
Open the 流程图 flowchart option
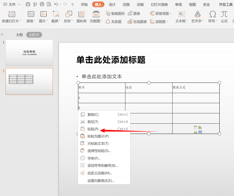[x=159, y=22]
